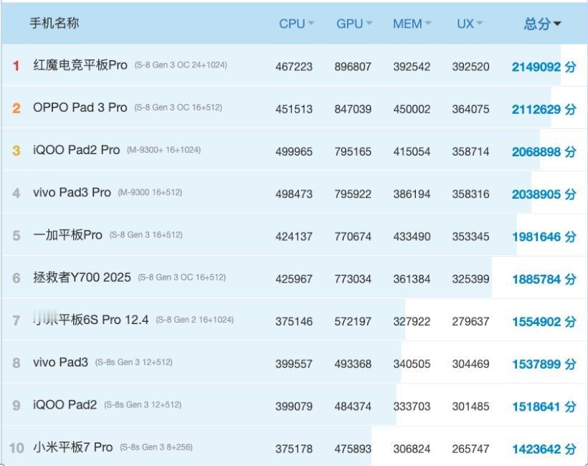Select the 小米平板7 Pro entry

pos(72,447)
